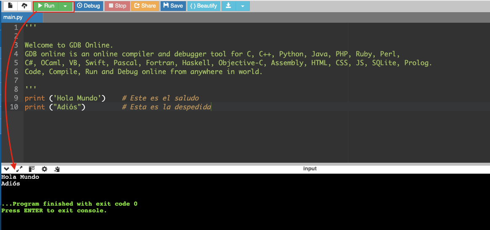The height and width of the screenshot is (230, 490).
Task: Click the New File icon
Action: coord(11,6)
